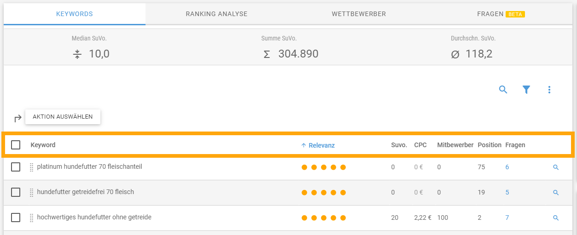Click drag handle of hochwertiges hundefutter row
The width and height of the screenshot is (577, 235).
point(32,218)
